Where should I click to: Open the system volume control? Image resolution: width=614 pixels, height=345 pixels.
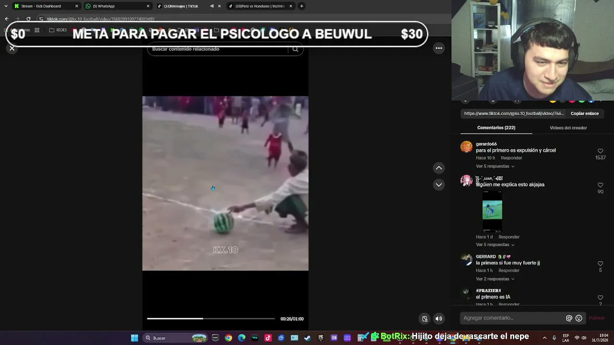click(x=584, y=338)
